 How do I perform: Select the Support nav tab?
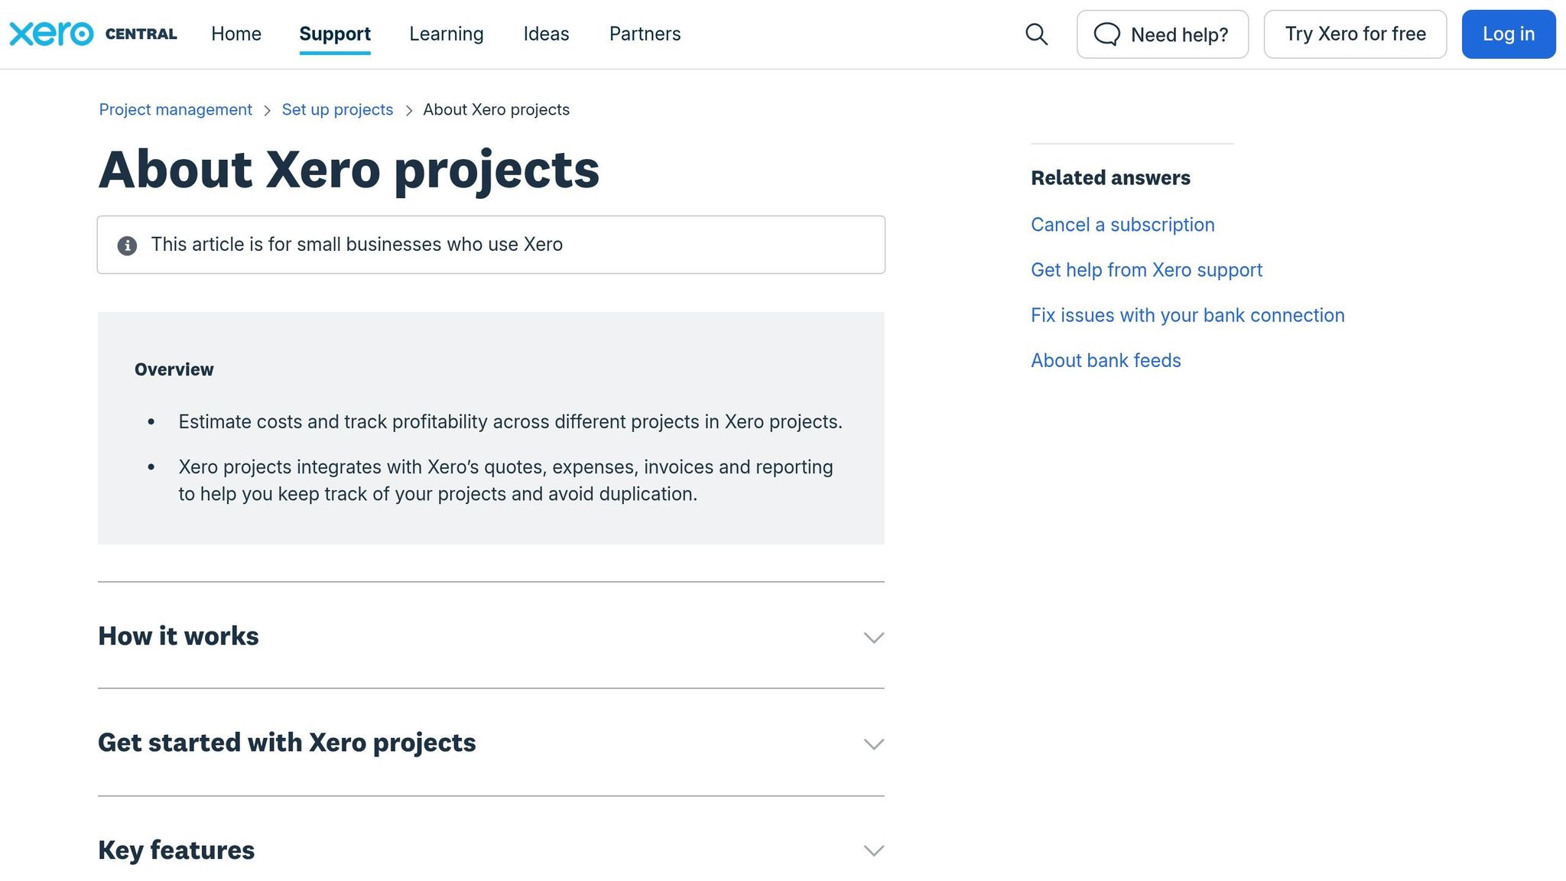tap(335, 34)
